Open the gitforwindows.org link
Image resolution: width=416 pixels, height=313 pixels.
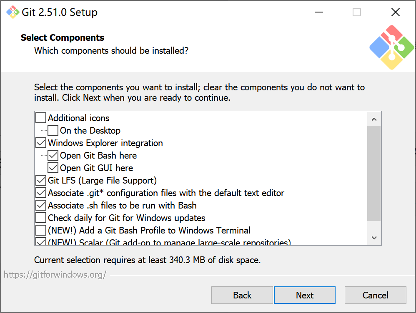(54, 274)
